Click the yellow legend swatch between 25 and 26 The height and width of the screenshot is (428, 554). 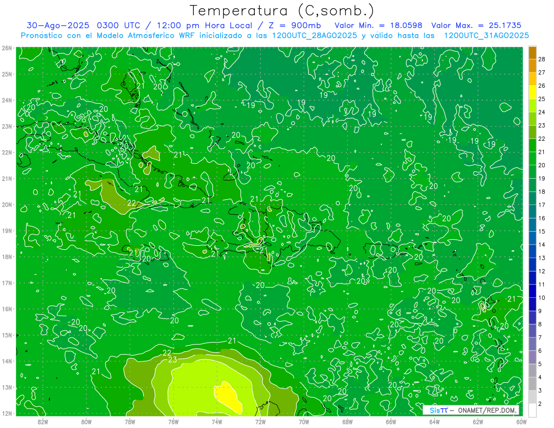[x=532, y=92]
